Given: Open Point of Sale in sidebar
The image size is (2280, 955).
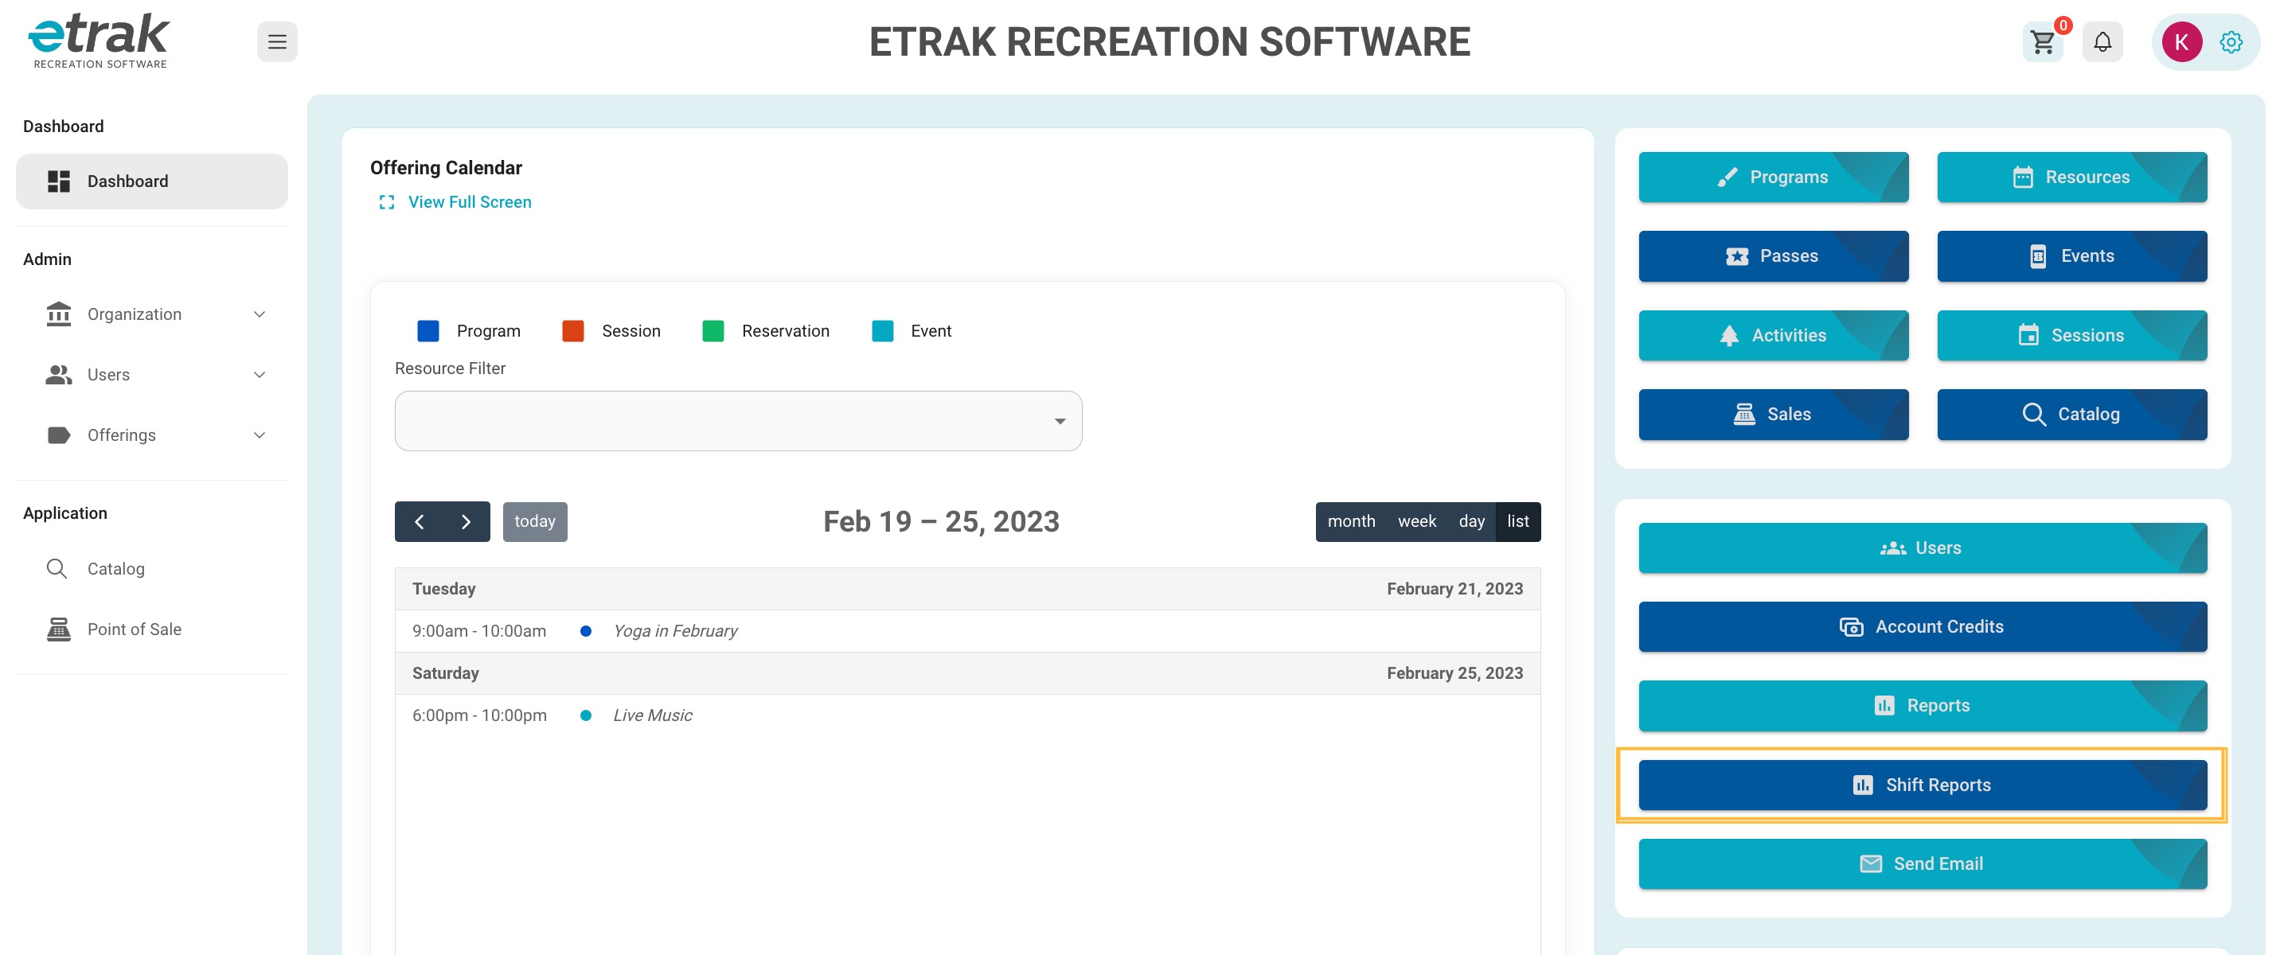Looking at the screenshot, I should 152,630.
